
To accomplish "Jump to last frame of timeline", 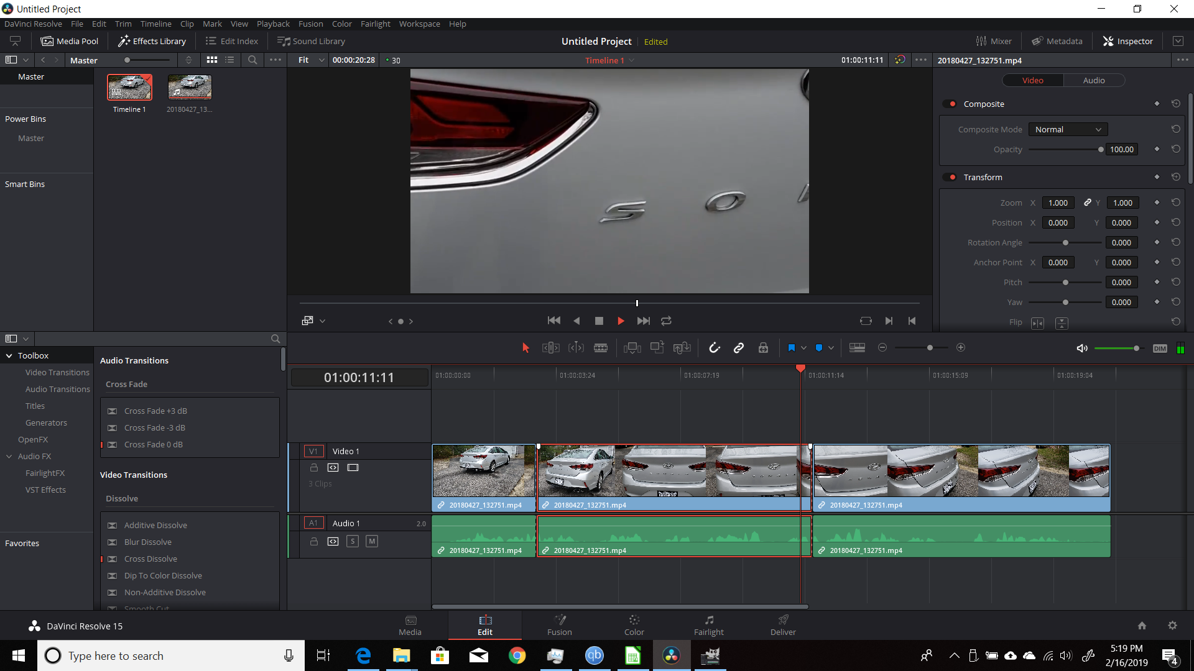I will click(x=644, y=321).
